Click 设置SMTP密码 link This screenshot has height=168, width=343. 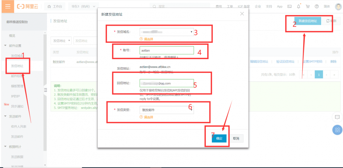[312, 61]
